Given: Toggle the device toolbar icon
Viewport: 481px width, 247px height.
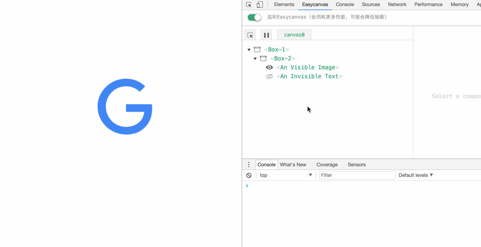Looking at the screenshot, I should point(260,4).
